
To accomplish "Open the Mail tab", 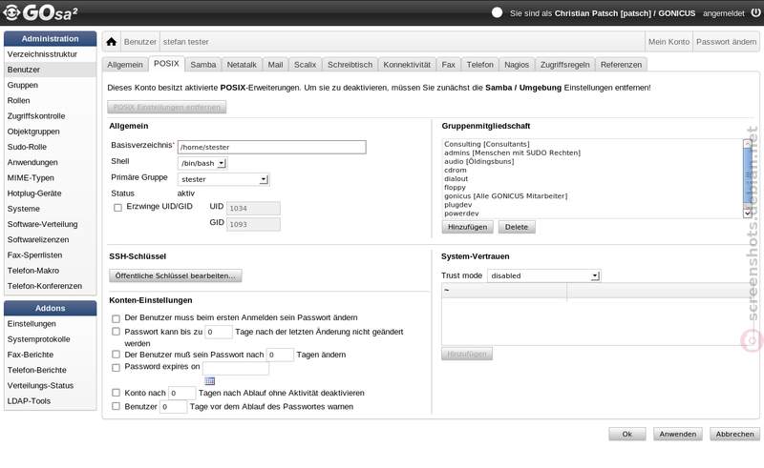I will 275,65.
